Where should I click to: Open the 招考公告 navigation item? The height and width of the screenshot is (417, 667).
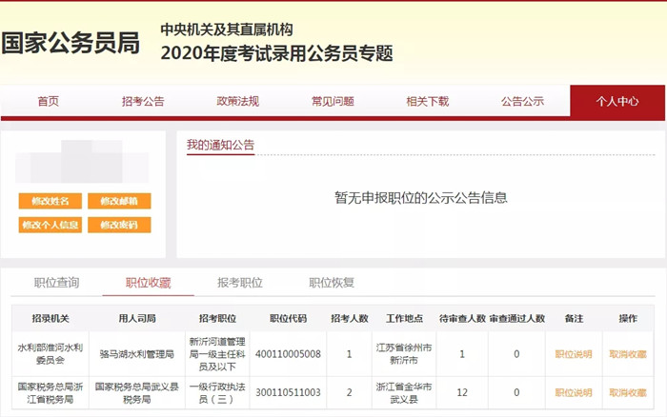[x=143, y=101]
